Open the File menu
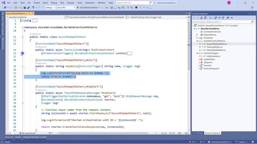The width and height of the screenshot is (257, 144). coord(9,3)
